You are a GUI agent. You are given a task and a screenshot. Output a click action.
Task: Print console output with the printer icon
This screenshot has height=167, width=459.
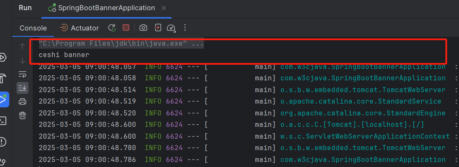point(22,101)
